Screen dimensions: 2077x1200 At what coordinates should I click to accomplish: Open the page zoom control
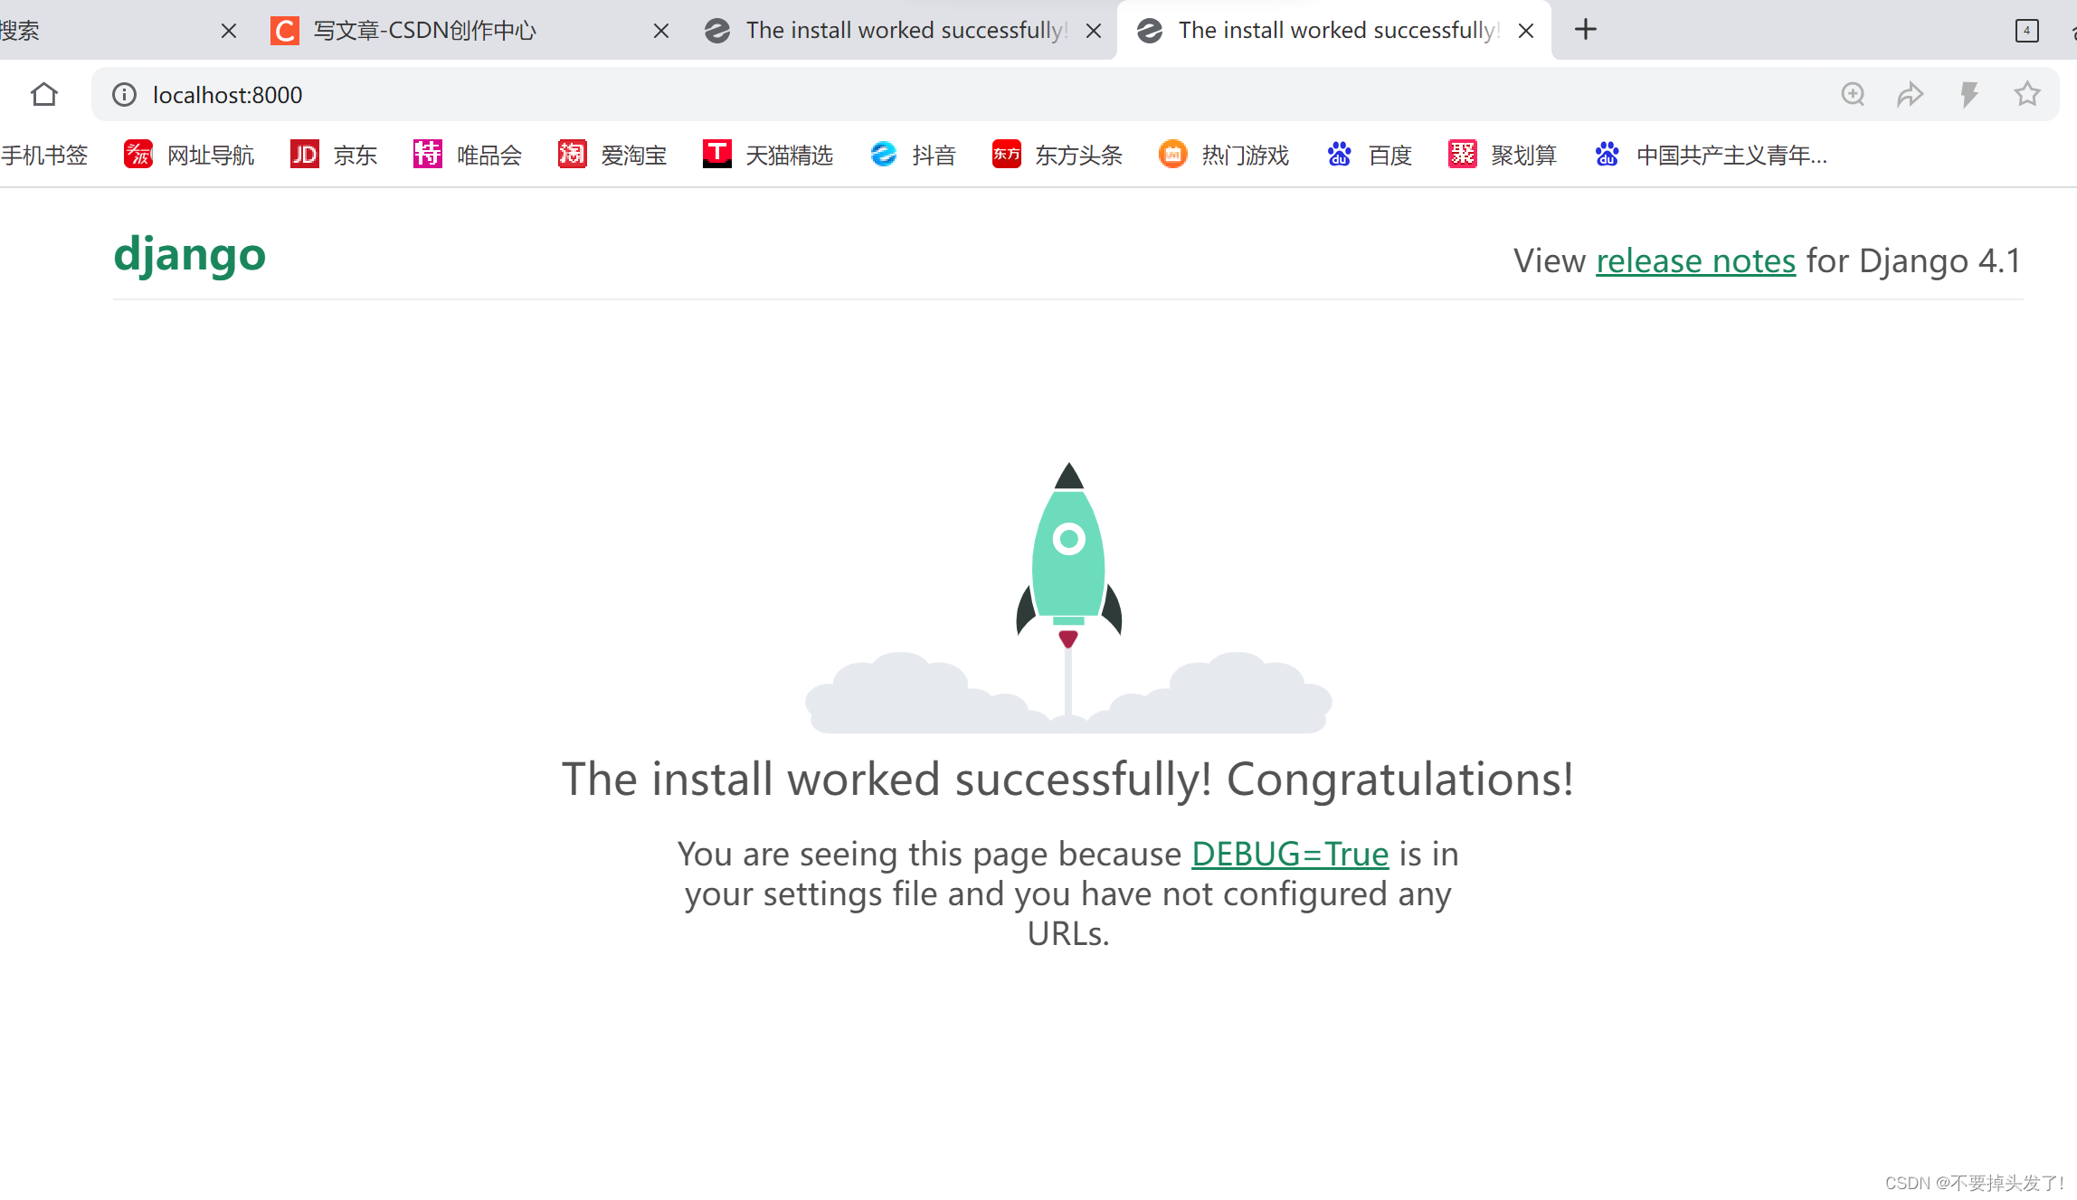point(1853,94)
